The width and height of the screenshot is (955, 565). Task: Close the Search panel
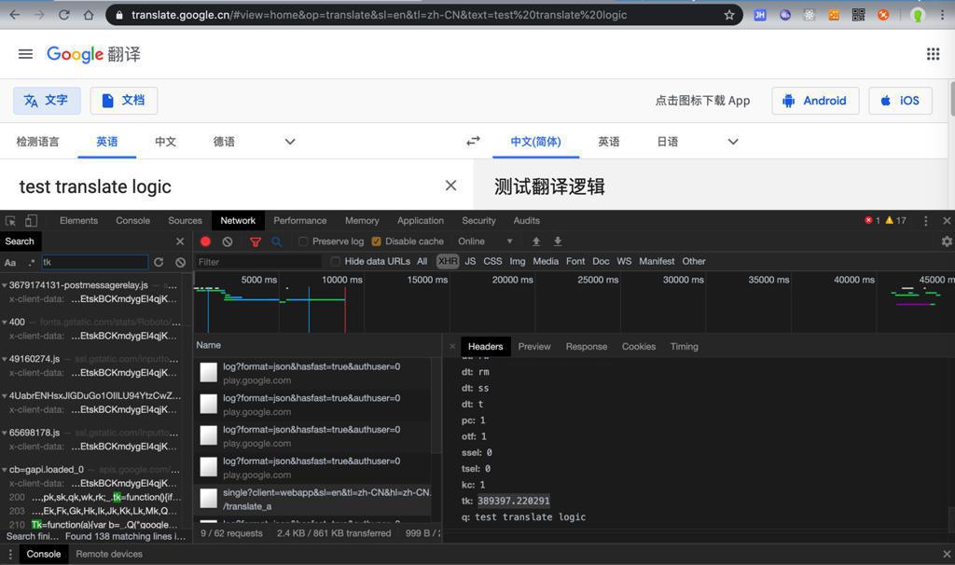pos(180,241)
